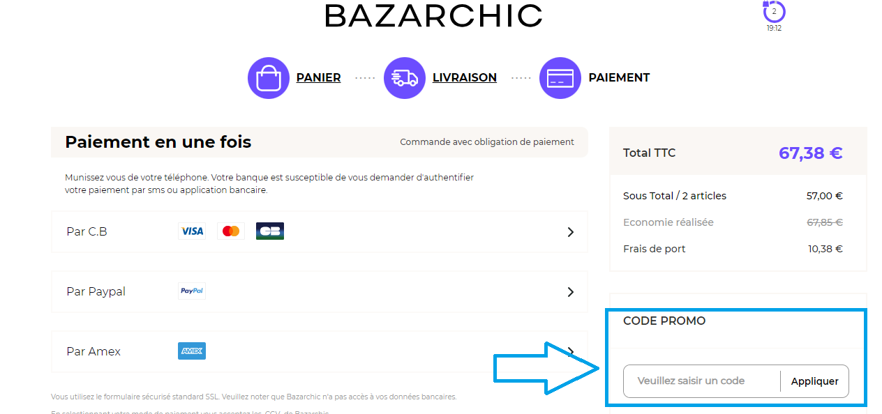Image resolution: width=882 pixels, height=414 pixels.
Task: Open the cart countdown timer icon
Action: point(774,12)
